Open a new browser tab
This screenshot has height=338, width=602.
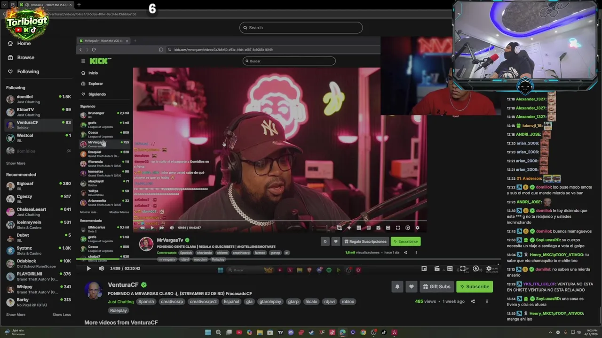pyautogui.click(x=79, y=5)
